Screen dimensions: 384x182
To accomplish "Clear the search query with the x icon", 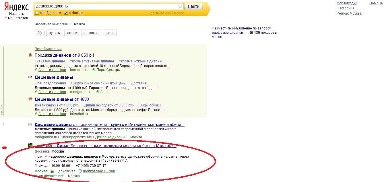I will coord(180,6).
